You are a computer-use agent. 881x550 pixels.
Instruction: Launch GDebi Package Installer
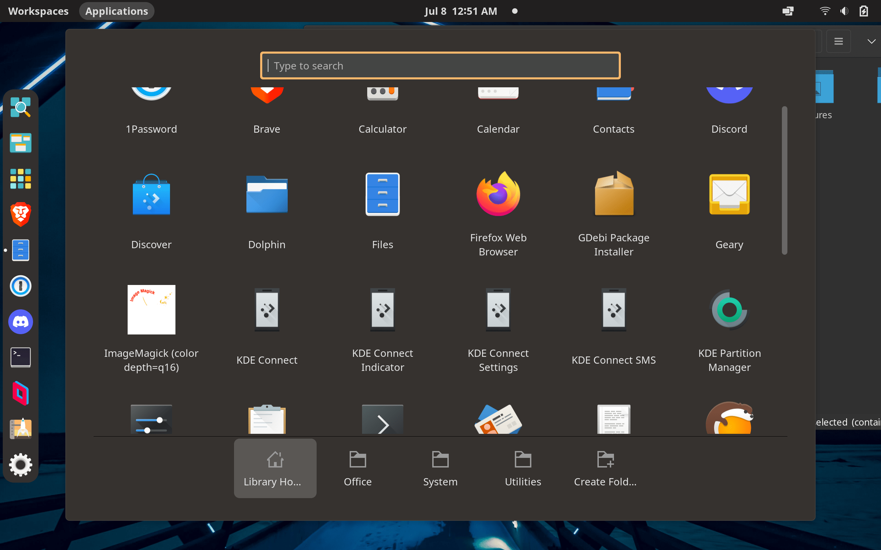(x=613, y=195)
